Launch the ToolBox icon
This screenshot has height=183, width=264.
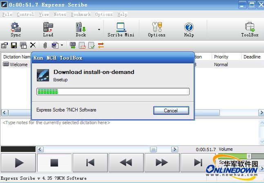(250, 30)
